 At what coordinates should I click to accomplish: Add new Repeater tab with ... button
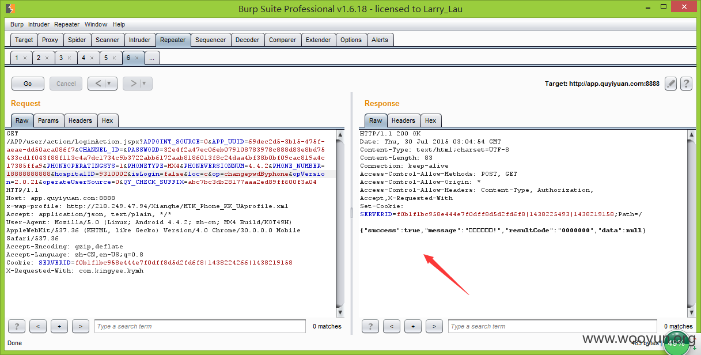tap(153, 58)
